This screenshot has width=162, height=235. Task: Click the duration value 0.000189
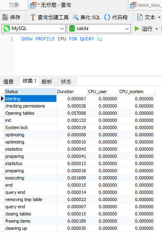pyautogui.click(x=76, y=221)
